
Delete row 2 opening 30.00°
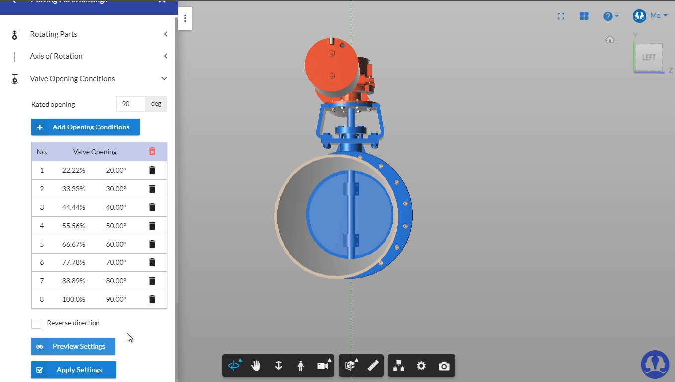(x=152, y=189)
